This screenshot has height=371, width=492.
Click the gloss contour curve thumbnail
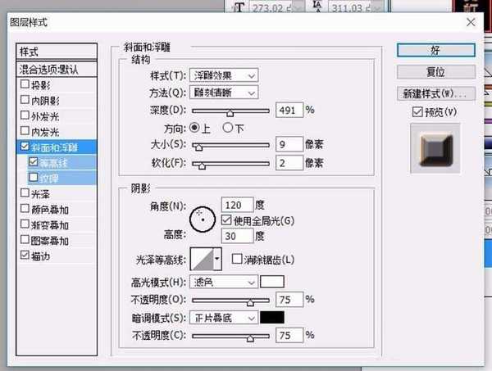point(202,259)
